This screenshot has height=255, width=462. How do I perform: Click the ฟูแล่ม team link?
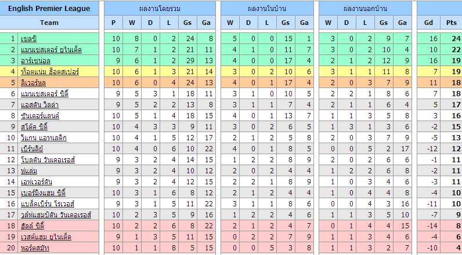click(x=29, y=170)
